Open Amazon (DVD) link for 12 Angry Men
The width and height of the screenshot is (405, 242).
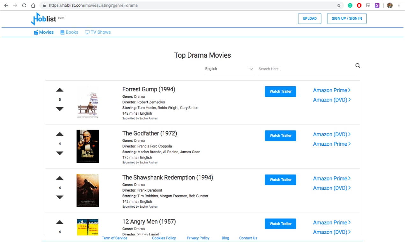click(x=332, y=232)
